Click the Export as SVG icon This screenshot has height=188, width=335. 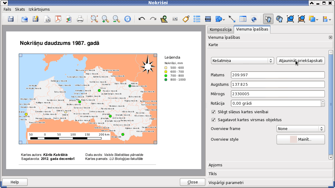pyautogui.click(x=69, y=19)
